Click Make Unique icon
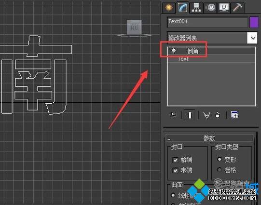 click(206, 115)
